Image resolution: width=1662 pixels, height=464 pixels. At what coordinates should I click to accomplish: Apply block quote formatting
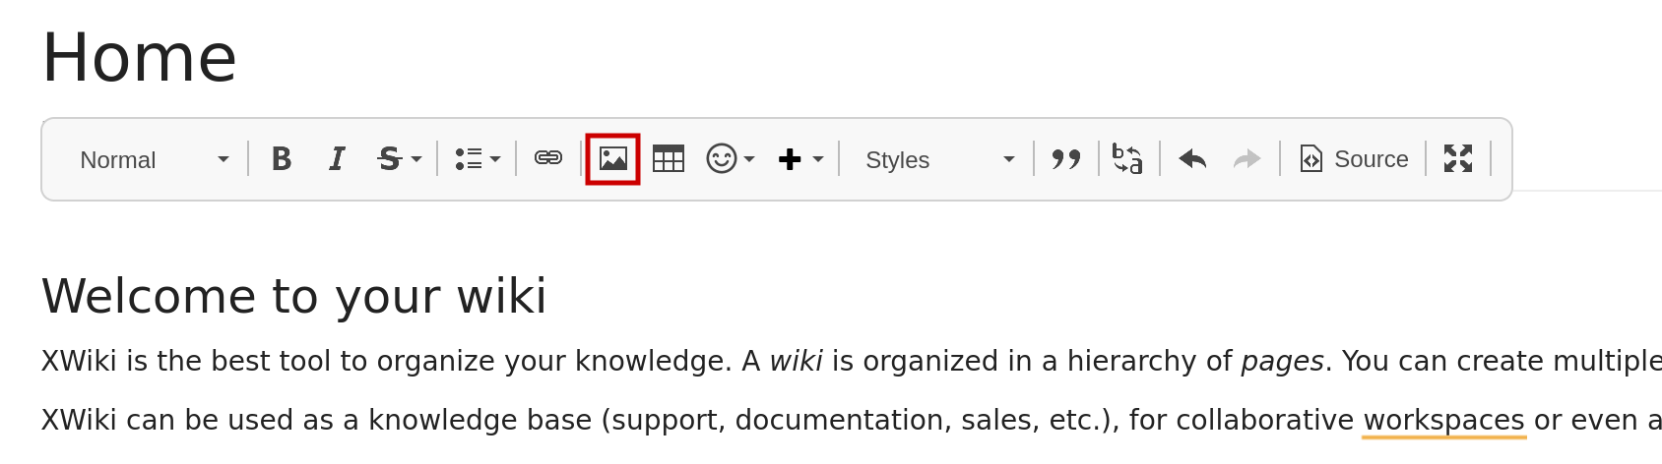coord(1066,159)
